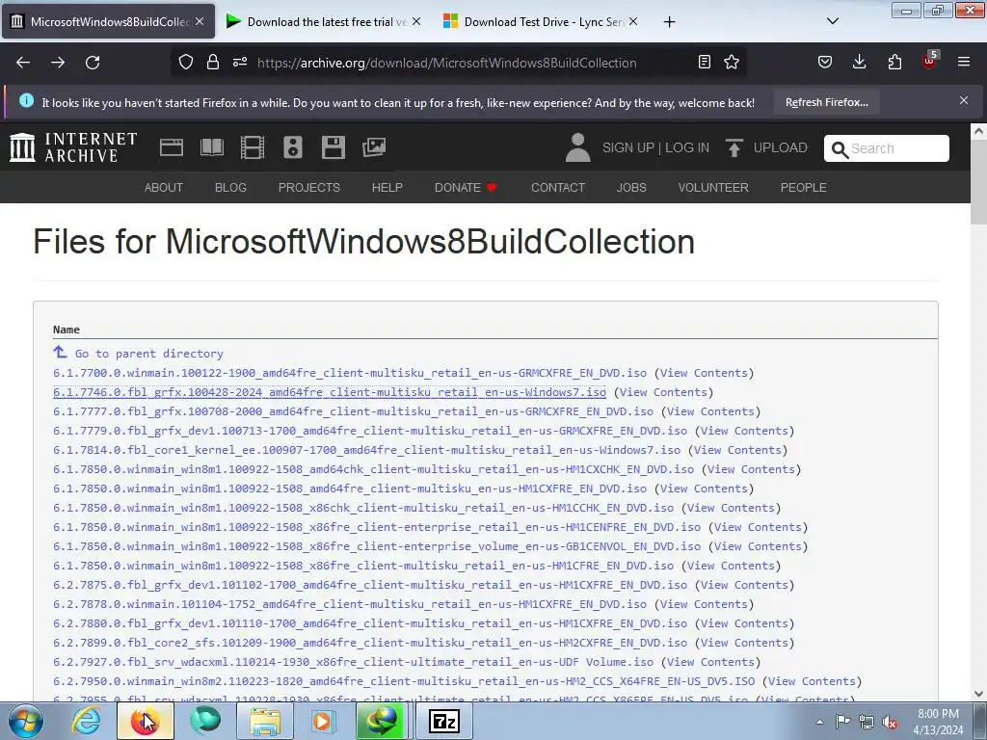This screenshot has width=987, height=740.
Task: Click the Refresh Firefox button
Action: [x=826, y=102]
